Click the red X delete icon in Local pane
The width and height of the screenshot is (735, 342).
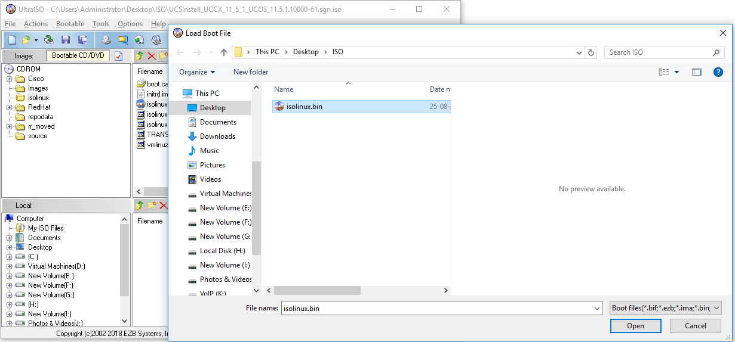(x=163, y=206)
